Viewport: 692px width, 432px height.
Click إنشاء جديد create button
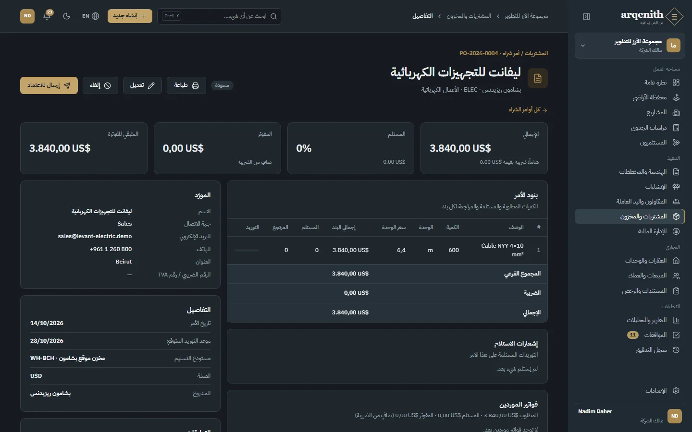point(130,16)
